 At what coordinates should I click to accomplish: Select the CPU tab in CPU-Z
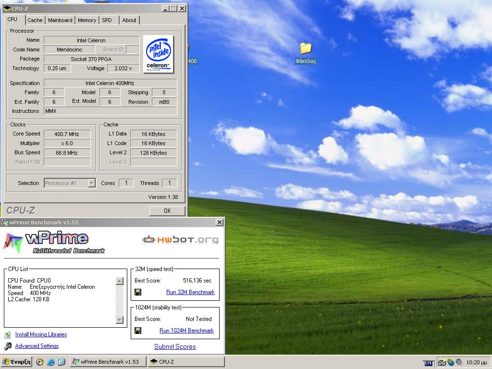tap(12, 19)
